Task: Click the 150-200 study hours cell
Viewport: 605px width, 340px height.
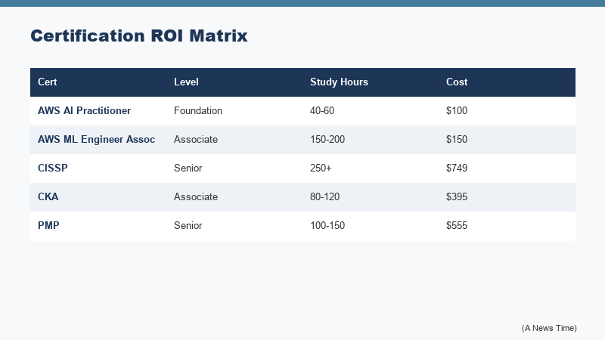Action: 327,140
